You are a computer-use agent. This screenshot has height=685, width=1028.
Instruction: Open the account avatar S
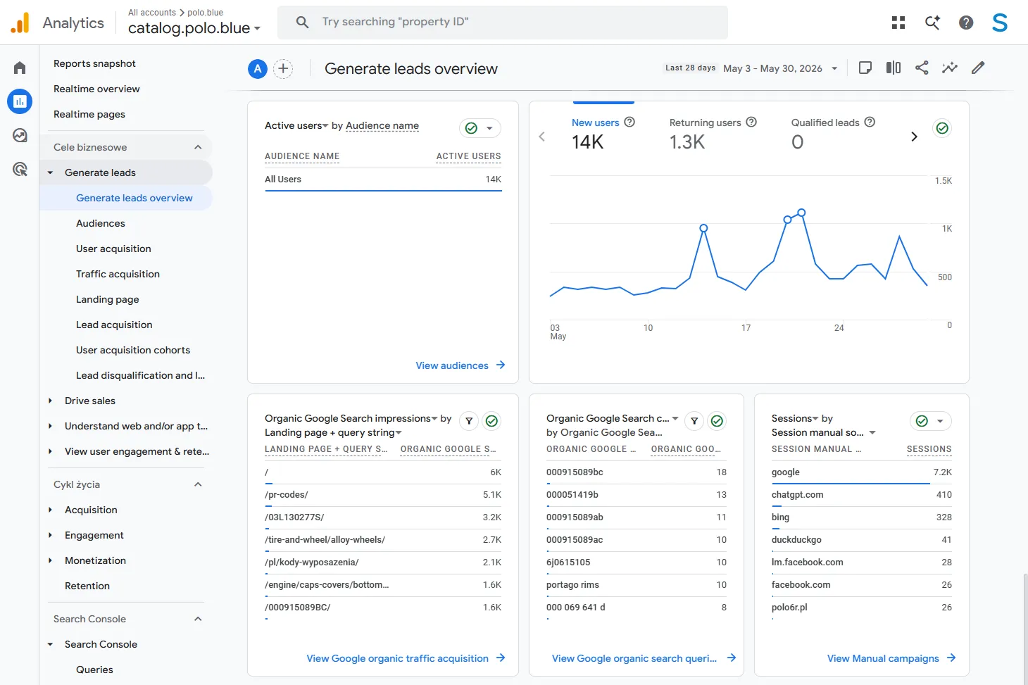point(1000,23)
